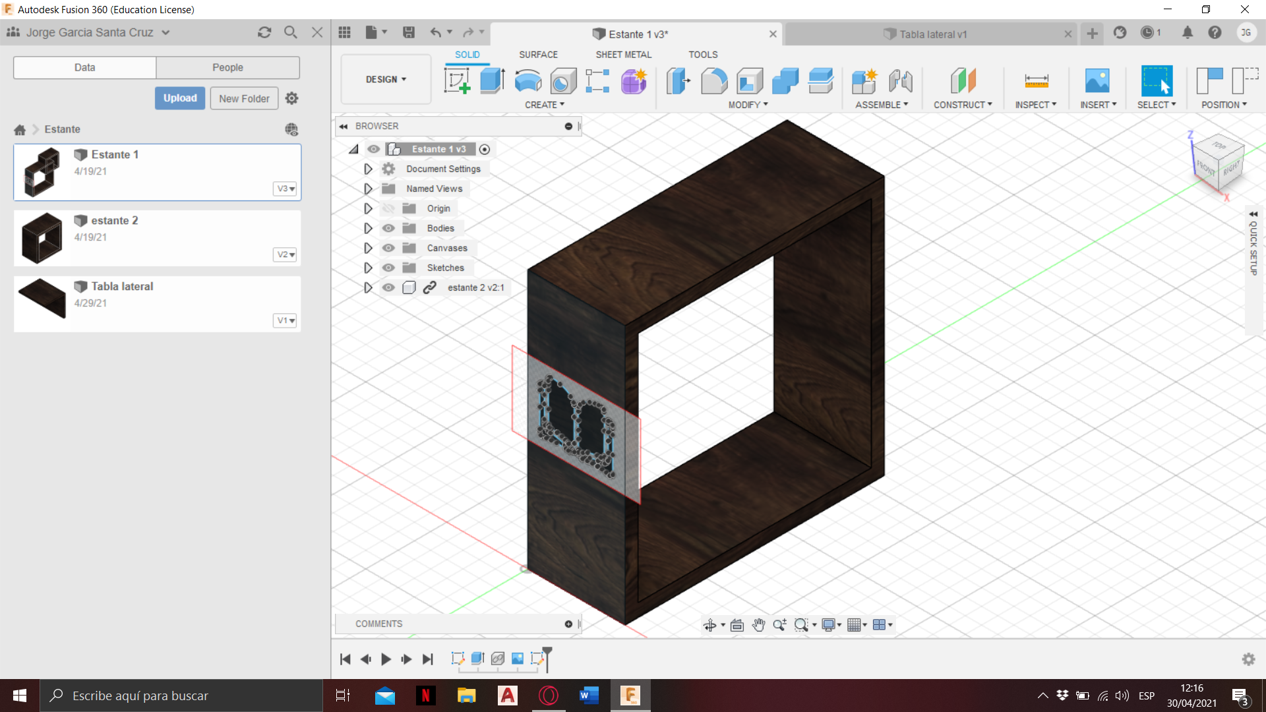Select the Extrude tool in Create panel
The height and width of the screenshot is (712, 1266).
coord(491,80)
